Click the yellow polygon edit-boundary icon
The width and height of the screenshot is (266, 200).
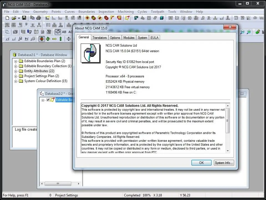point(127,18)
